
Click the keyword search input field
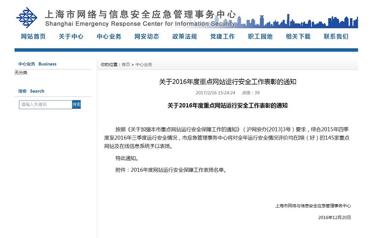(x=46, y=105)
